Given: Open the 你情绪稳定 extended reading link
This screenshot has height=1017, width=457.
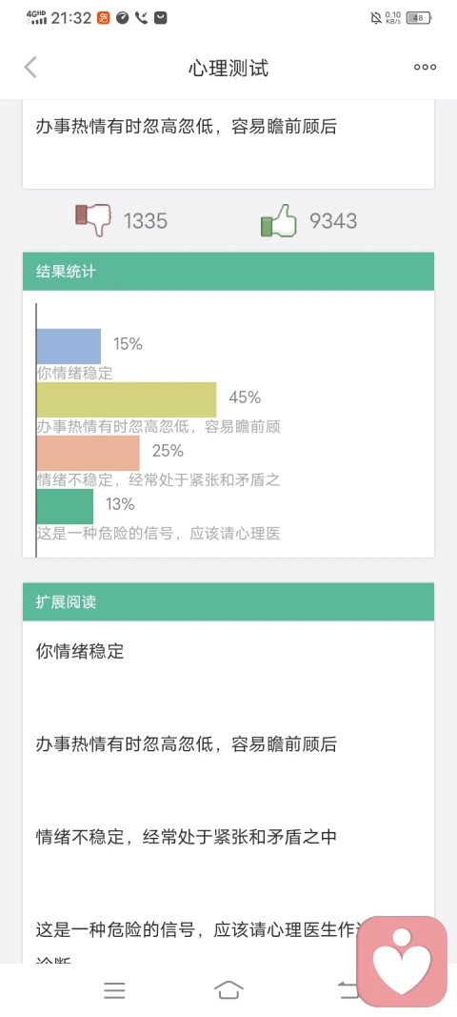Looking at the screenshot, I should [x=80, y=651].
